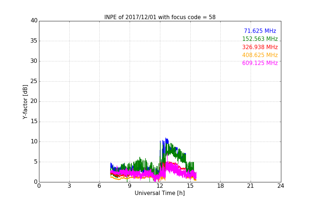
Task: Click x-axis tick label 21
Action: tap(251, 186)
